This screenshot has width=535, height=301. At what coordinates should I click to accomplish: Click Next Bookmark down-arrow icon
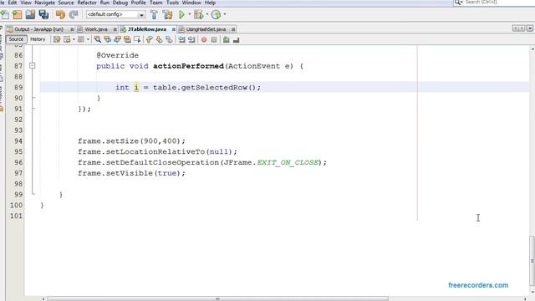(159, 39)
